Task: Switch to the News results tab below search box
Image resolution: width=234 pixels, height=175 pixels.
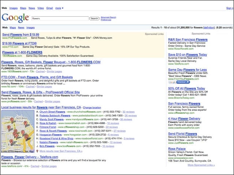Action: (21, 28)
